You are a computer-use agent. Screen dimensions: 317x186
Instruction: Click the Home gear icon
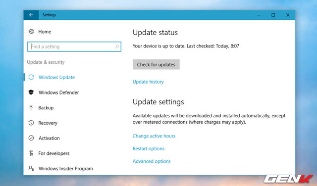coord(31,32)
